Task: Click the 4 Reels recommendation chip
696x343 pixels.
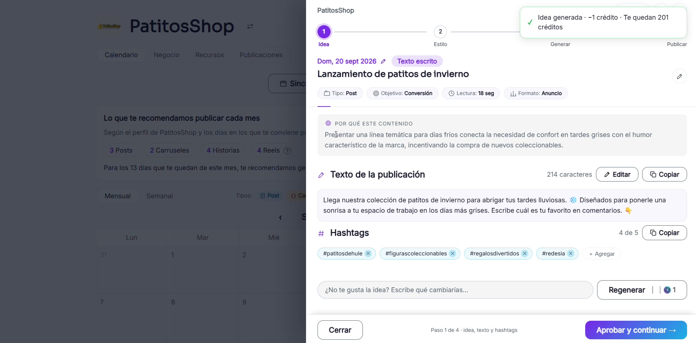Action: [274, 150]
